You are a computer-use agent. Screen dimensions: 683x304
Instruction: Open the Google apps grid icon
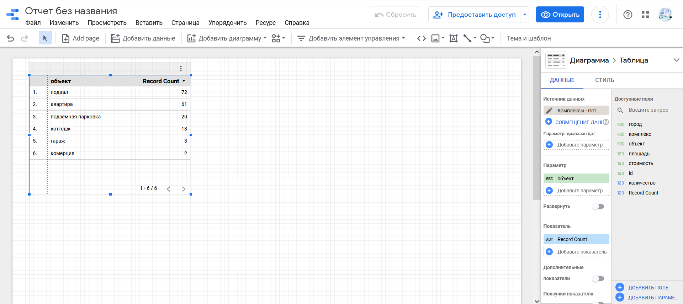pyautogui.click(x=645, y=15)
